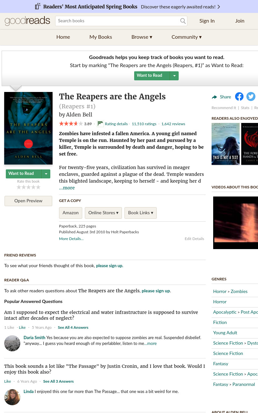Click into the Search books field
The height and width of the screenshot is (413, 258).
tap(118, 21)
